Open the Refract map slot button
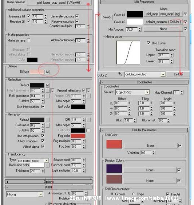The height and width of the screenshot is (205, 194). (47, 120)
